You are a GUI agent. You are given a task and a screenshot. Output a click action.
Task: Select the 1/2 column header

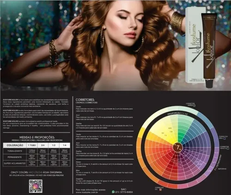click(54, 145)
